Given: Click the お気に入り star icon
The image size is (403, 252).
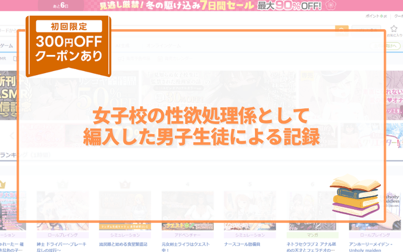Looking at the screenshot, I should pyautogui.click(x=394, y=28).
